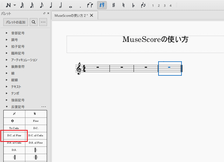Viewport: 224px width, 162px height.
Task: Choose D.C. al Fine from palette
Action: [14, 135]
